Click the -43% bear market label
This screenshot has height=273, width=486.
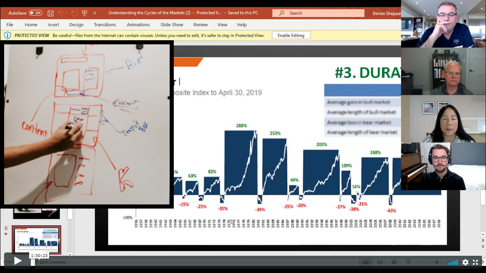[391, 211]
